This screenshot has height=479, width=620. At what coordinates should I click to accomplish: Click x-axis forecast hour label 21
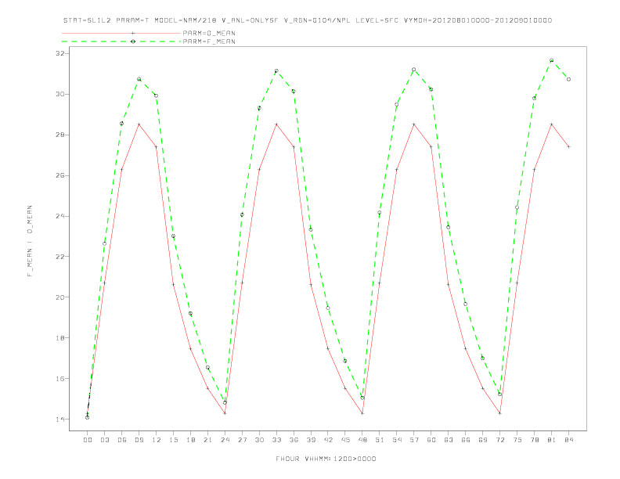(x=207, y=440)
